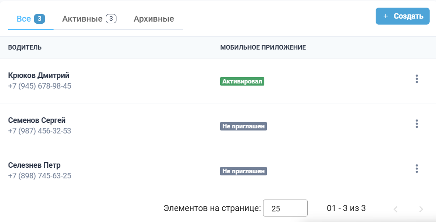Click the count badge on Все tab
Image resolution: width=436 pixels, height=222 pixels.
(40, 19)
